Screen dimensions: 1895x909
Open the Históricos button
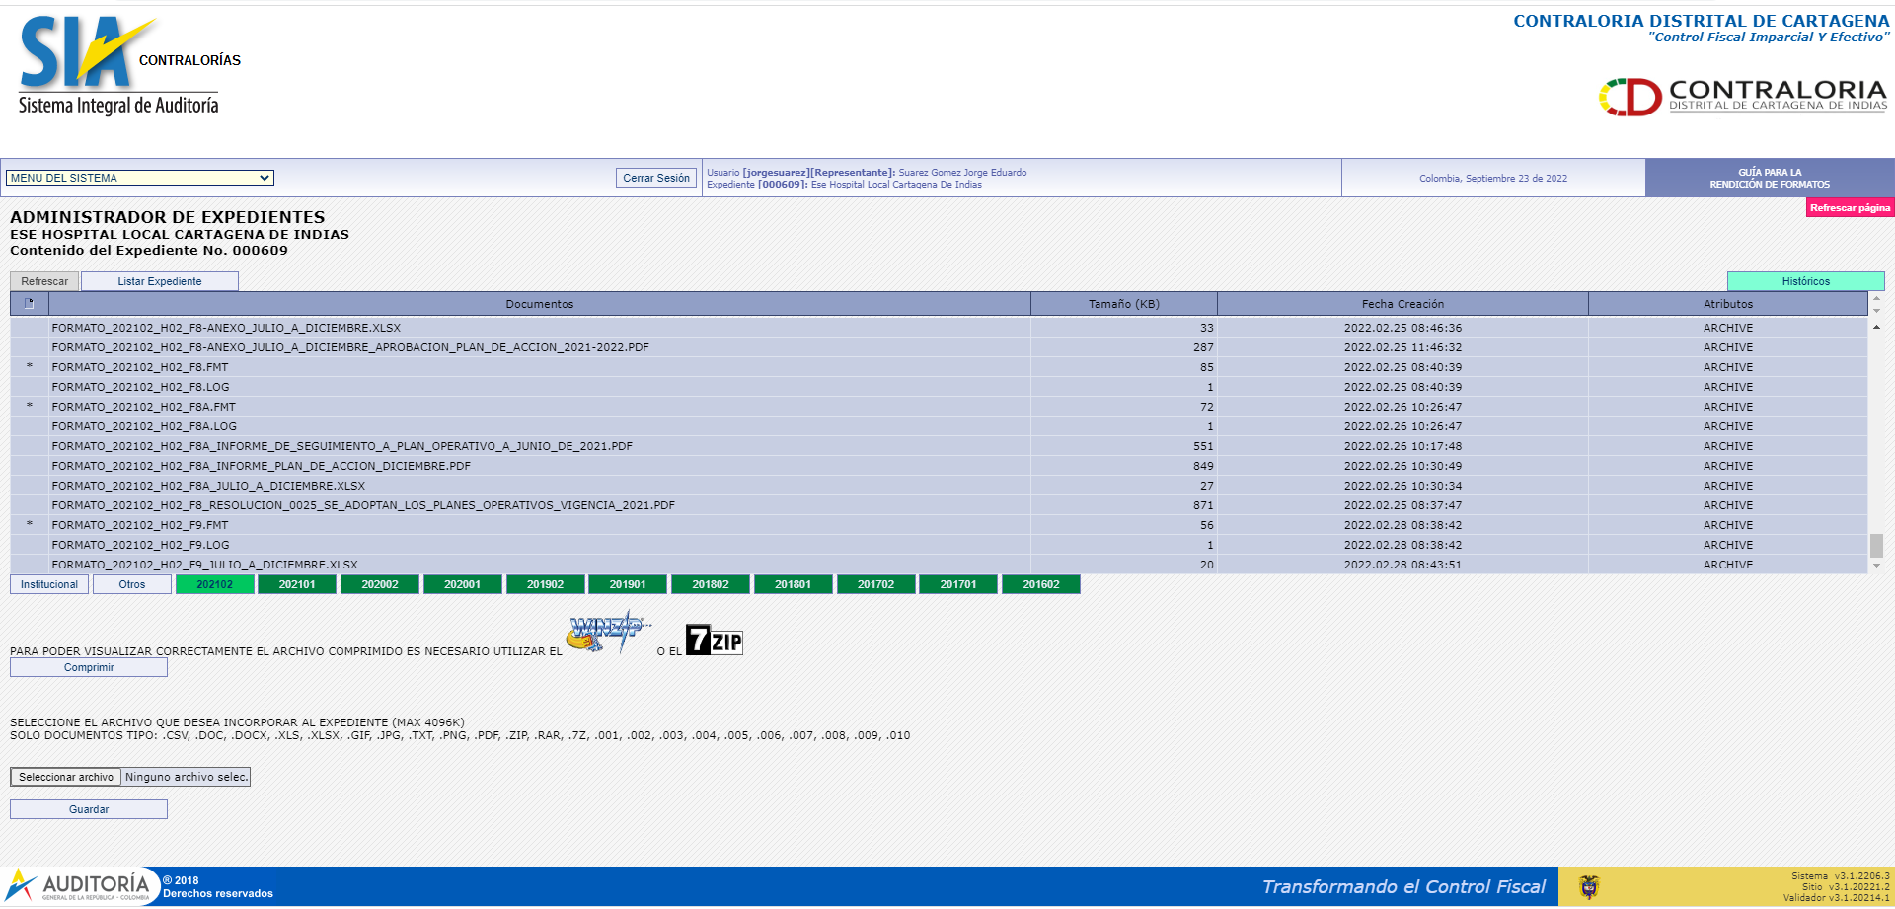[x=1805, y=281]
